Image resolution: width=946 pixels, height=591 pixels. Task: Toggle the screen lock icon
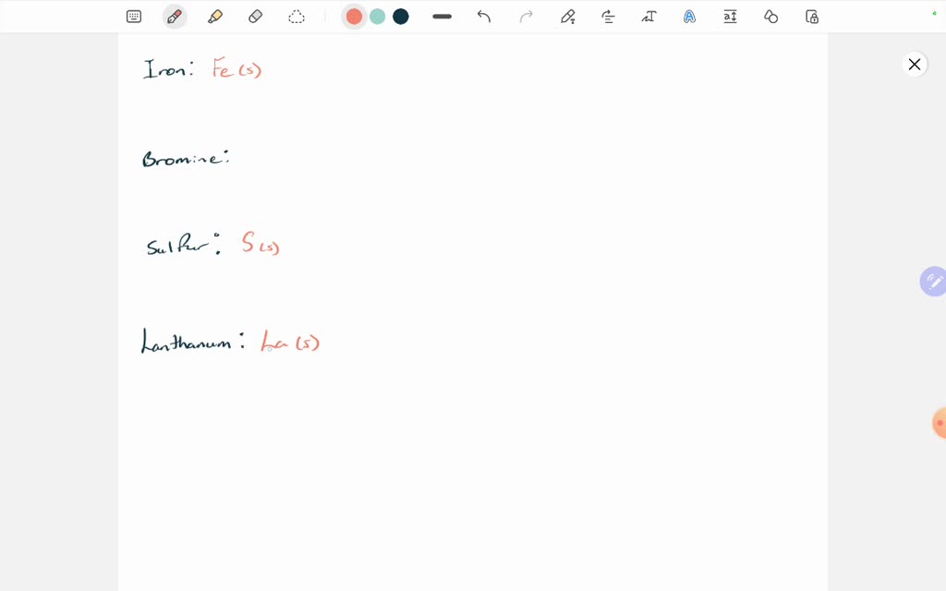pyautogui.click(x=811, y=16)
